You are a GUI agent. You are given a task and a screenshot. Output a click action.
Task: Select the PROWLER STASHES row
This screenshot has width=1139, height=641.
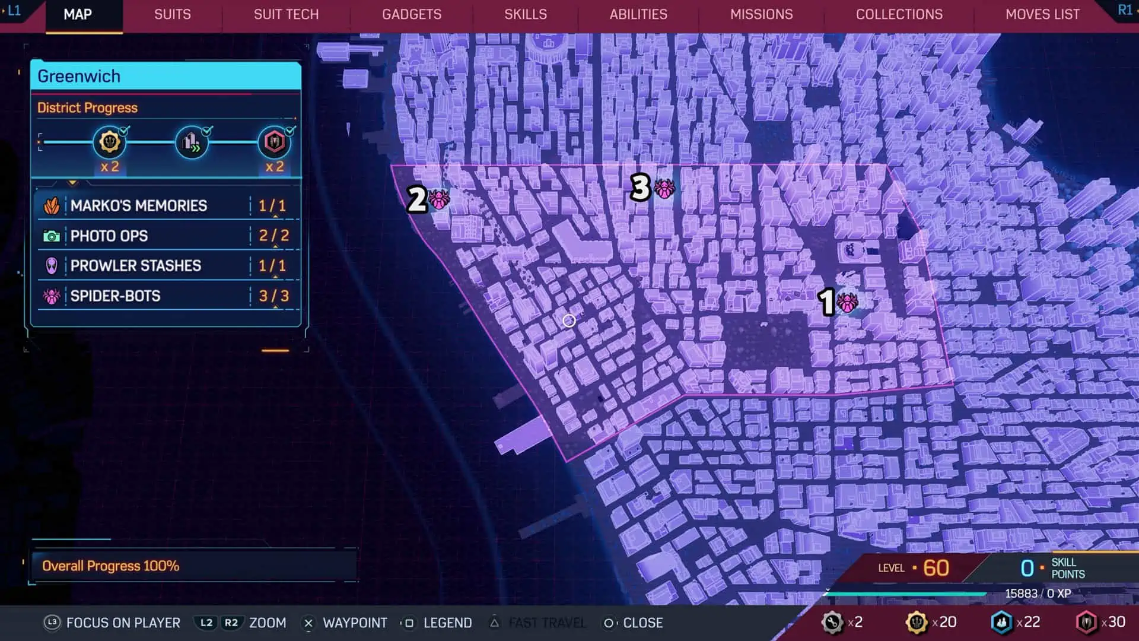[x=167, y=266]
